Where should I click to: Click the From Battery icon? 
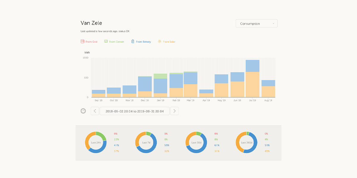coord(133,42)
